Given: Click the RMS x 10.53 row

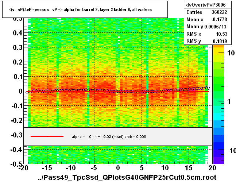Looking at the screenshot, I should 207,34.
